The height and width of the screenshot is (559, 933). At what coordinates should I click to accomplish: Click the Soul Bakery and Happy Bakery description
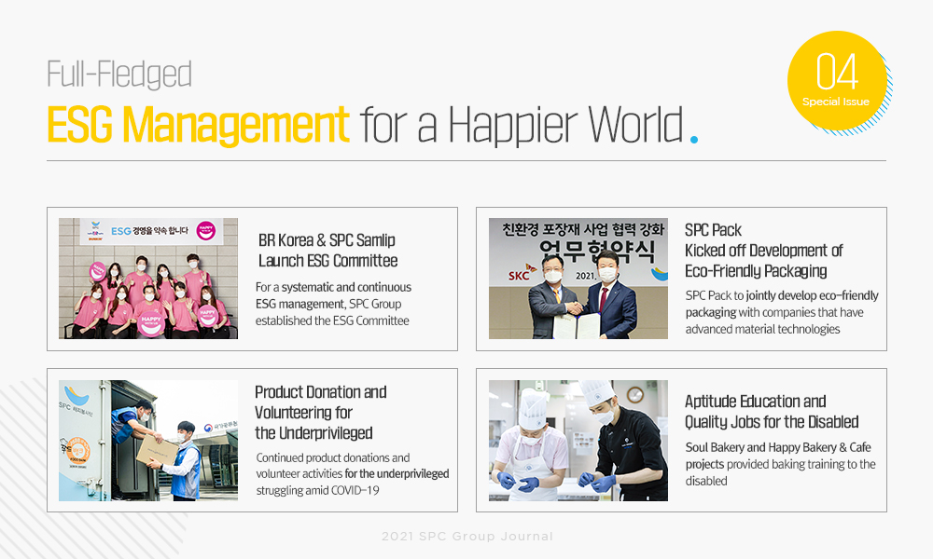point(780,464)
